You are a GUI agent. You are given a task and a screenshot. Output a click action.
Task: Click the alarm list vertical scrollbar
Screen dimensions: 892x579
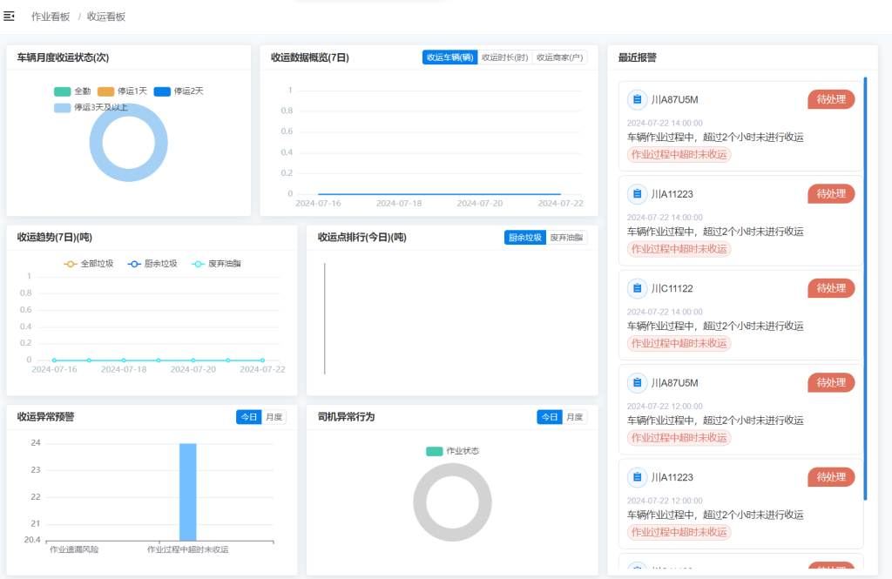click(x=865, y=289)
